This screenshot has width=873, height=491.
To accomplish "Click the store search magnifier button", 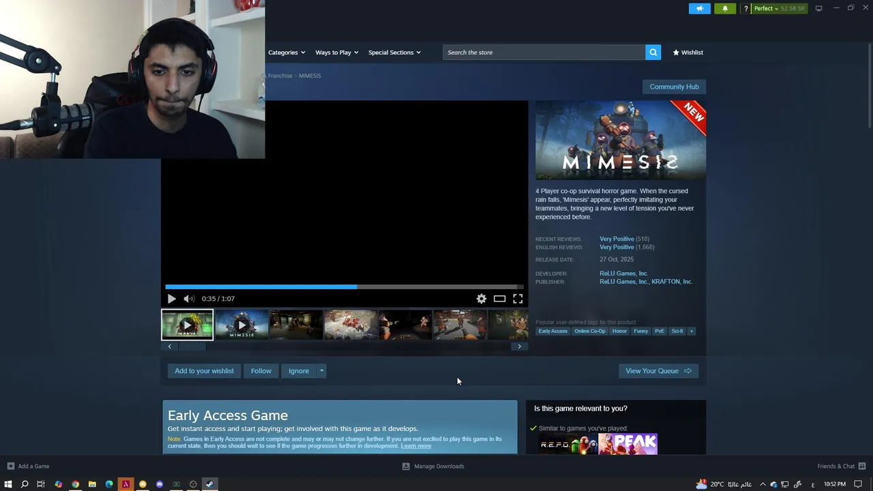I will point(653,53).
